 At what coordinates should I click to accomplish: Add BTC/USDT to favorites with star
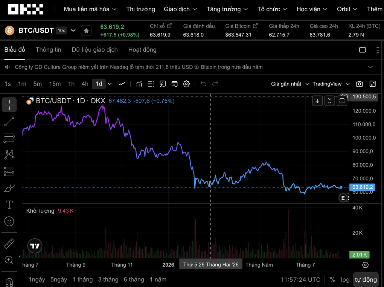tap(86, 31)
